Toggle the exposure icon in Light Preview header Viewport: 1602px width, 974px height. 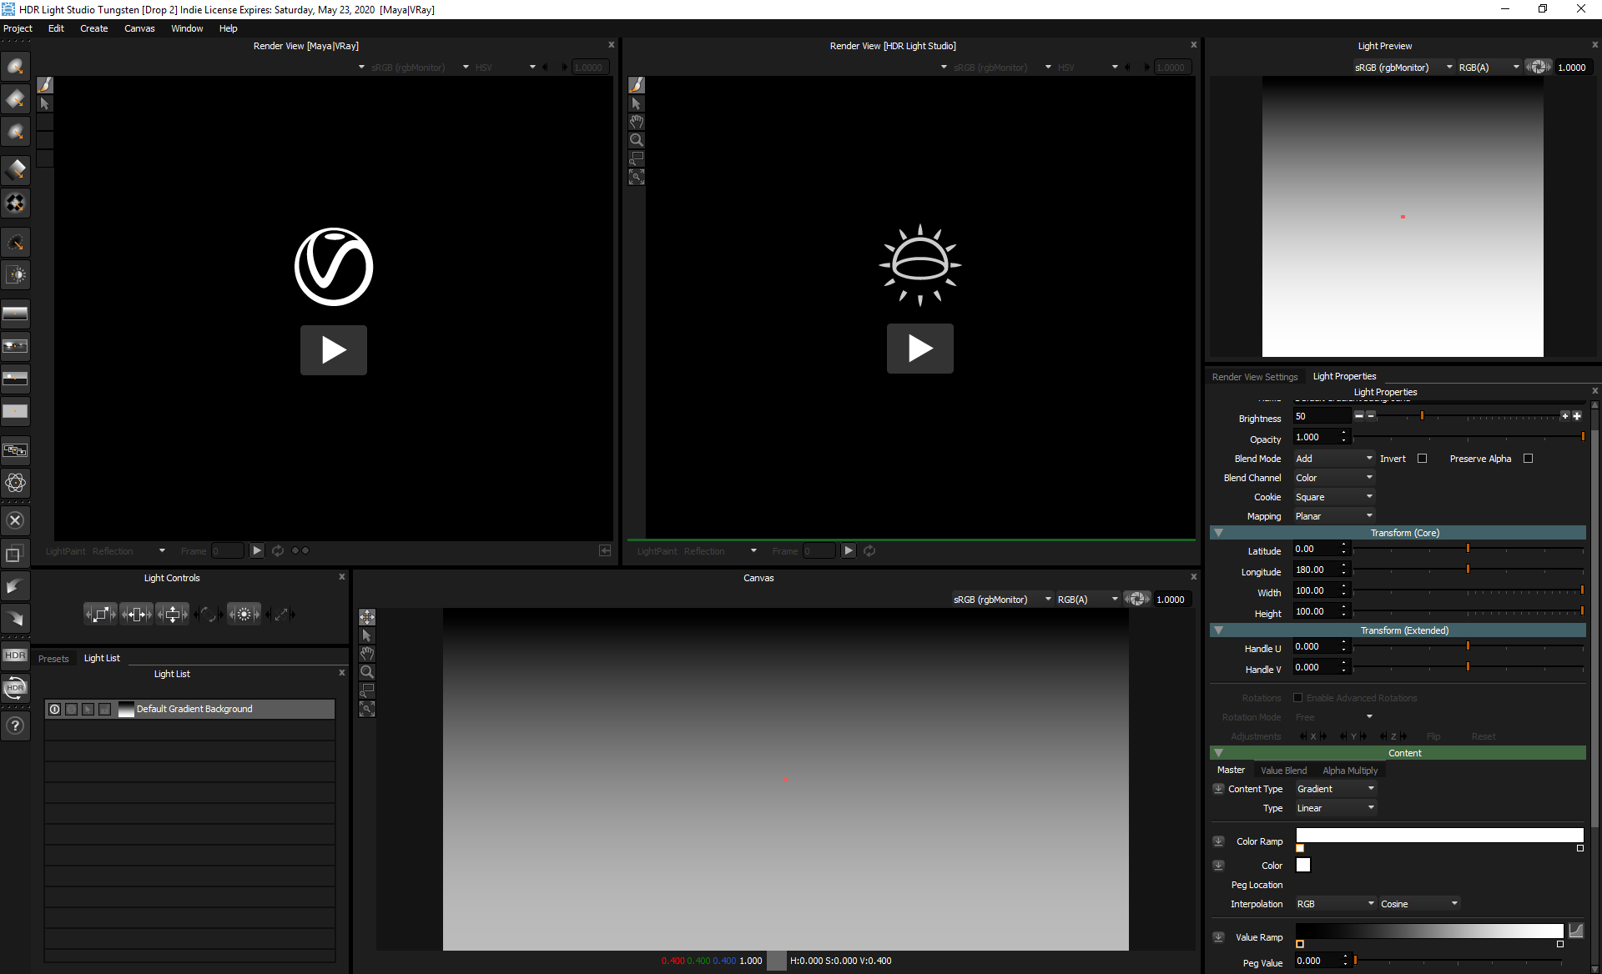pos(1539,68)
